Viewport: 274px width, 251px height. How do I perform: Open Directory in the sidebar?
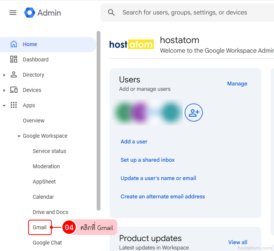coord(33,75)
